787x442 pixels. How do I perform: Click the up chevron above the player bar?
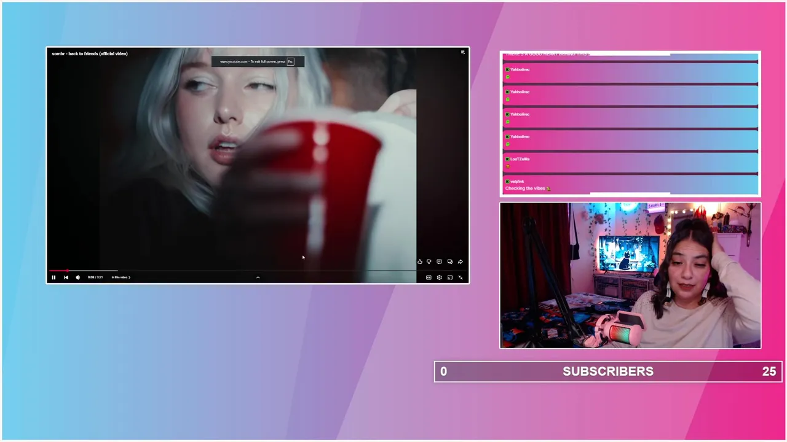point(258,277)
